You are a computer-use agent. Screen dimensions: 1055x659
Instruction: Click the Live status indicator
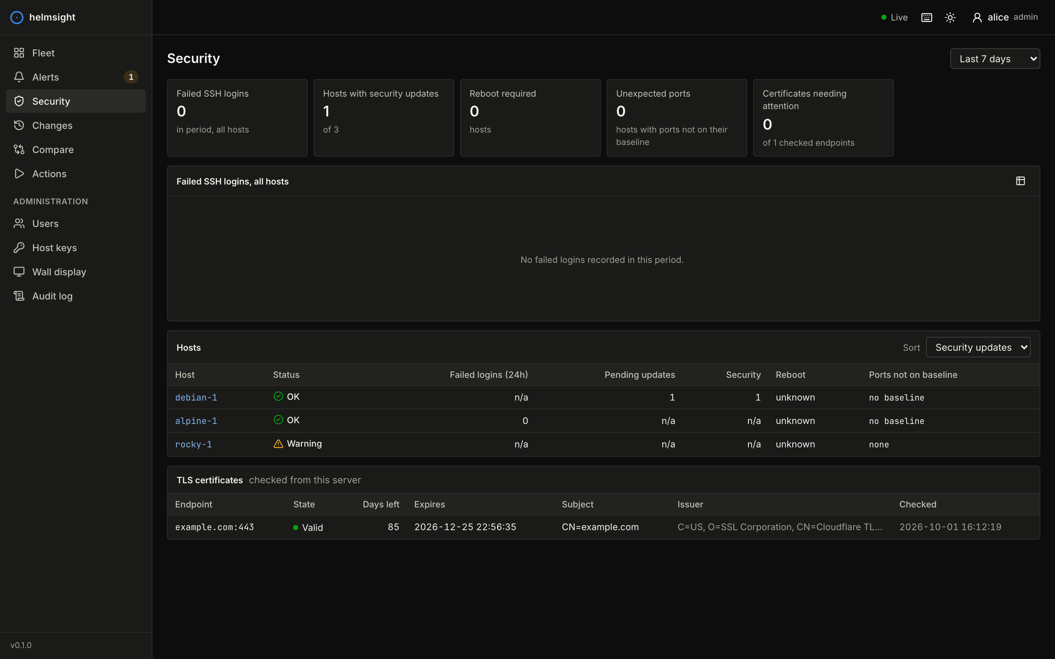coord(894,18)
